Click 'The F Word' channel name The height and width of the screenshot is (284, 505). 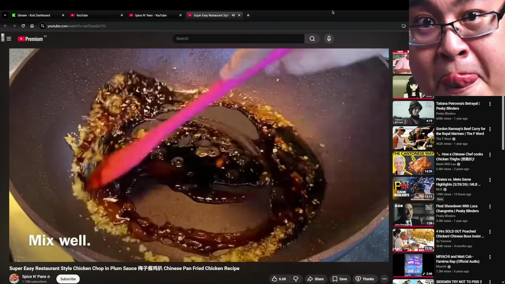point(443,139)
